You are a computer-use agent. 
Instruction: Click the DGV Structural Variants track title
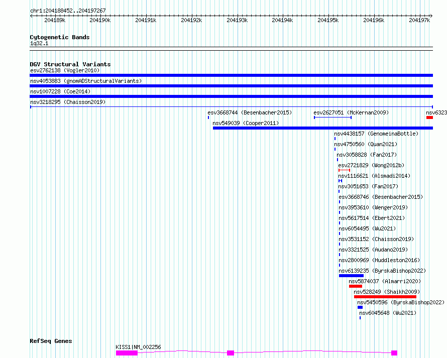(70, 64)
